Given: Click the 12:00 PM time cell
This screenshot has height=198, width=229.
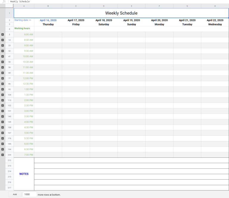Looking at the screenshot, I should click(24, 78).
